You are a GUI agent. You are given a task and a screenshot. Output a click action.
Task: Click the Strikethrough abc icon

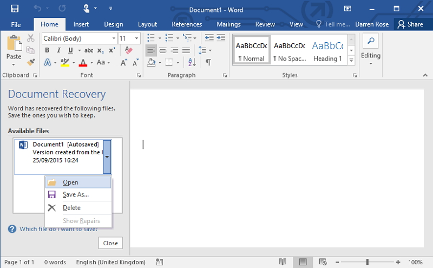pos(89,50)
